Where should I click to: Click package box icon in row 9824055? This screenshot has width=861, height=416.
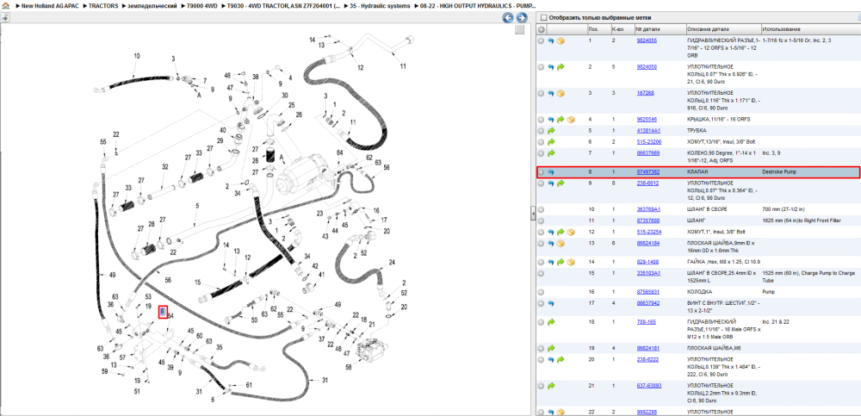[x=561, y=40]
